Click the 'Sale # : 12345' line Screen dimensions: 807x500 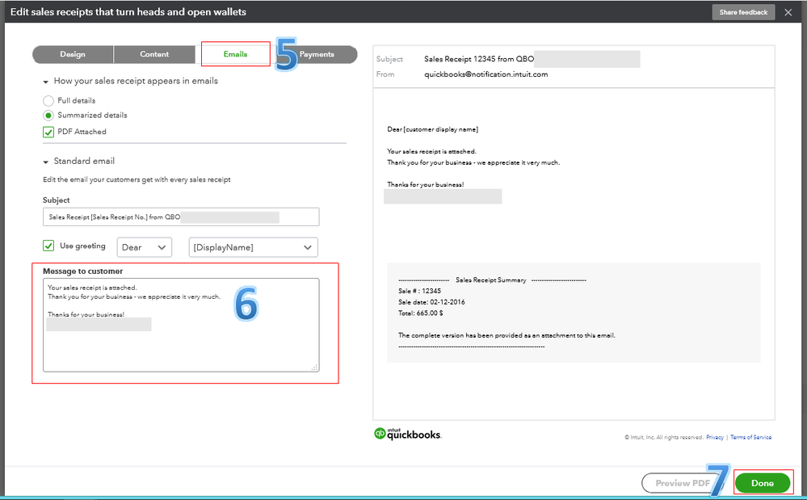(x=419, y=291)
